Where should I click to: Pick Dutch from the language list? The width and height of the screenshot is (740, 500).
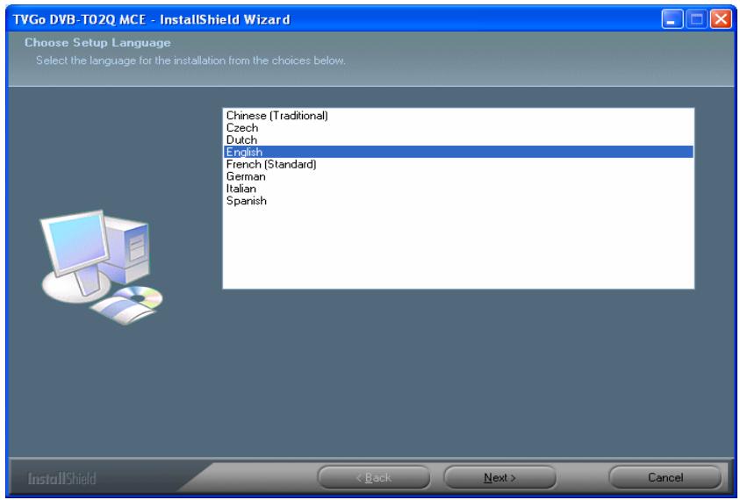click(457, 140)
